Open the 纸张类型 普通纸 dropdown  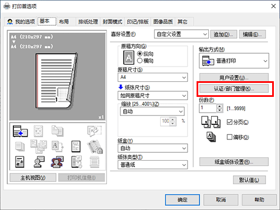[152, 165]
